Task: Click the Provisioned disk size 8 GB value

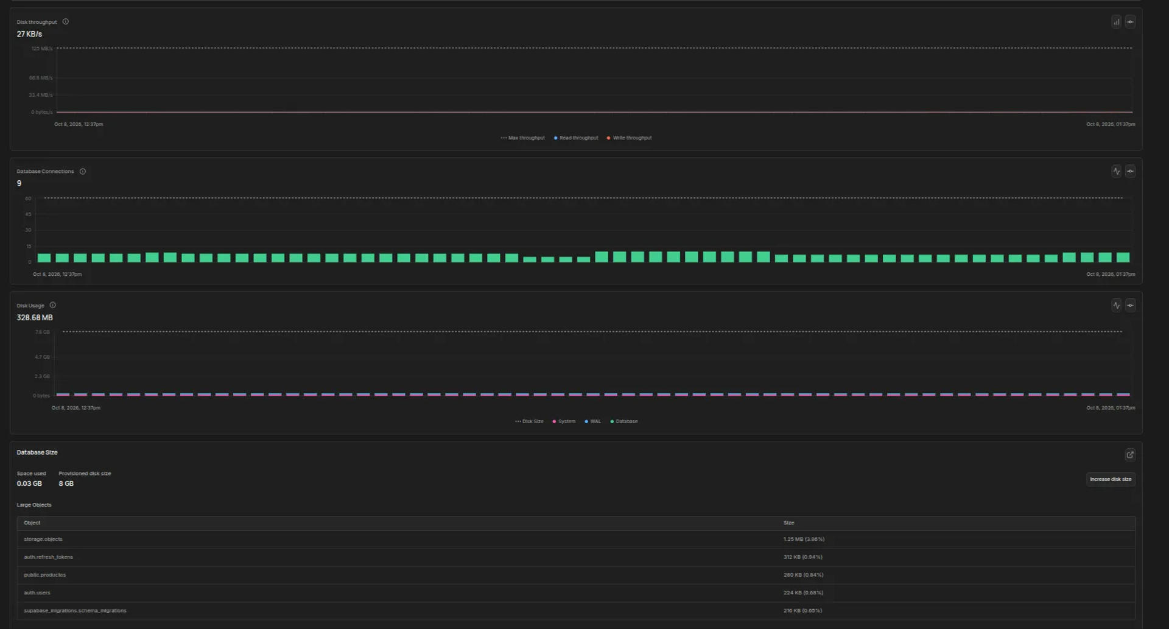Action: [x=66, y=483]
